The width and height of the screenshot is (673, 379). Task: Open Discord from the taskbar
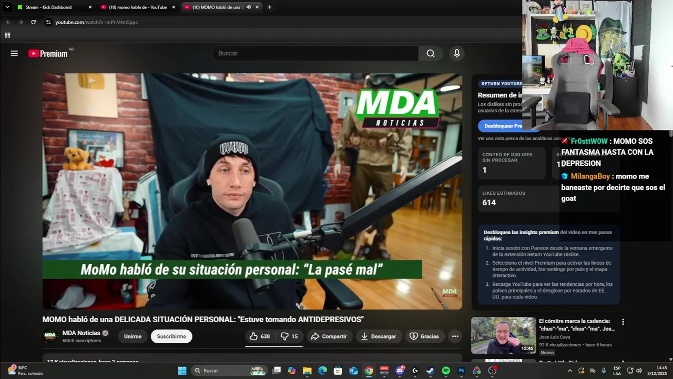click(x=400, y=371)
